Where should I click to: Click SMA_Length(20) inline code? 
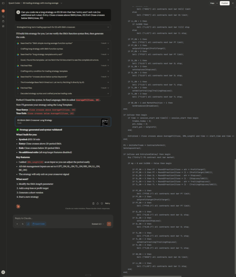pyautogui.click(x=35, y=162)
